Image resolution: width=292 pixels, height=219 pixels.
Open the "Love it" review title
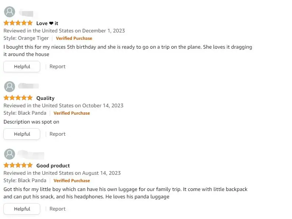coord(47,23)
